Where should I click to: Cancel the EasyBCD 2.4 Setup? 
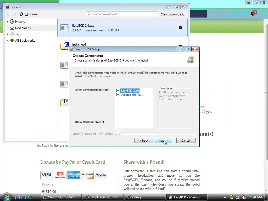click(186, 141)
